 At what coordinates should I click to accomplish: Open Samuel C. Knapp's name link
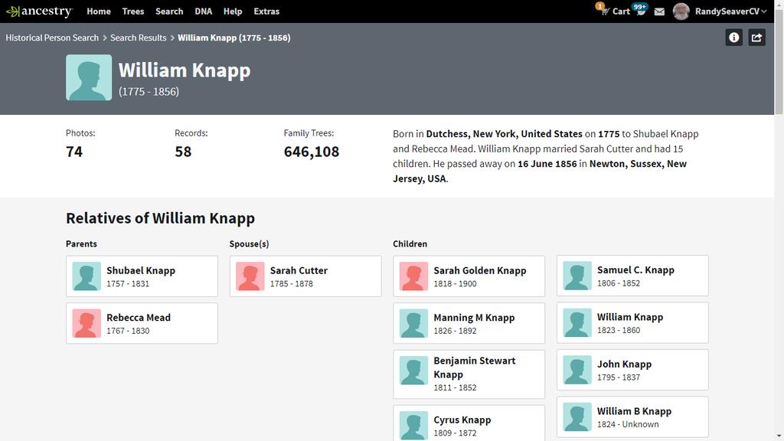[635, 270]
